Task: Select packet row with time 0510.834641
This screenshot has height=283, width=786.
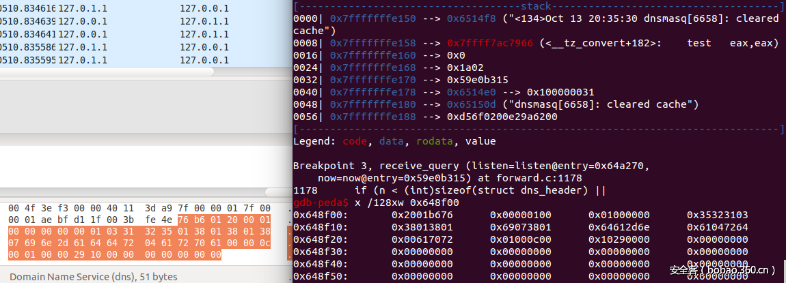Action: (146, 35)
